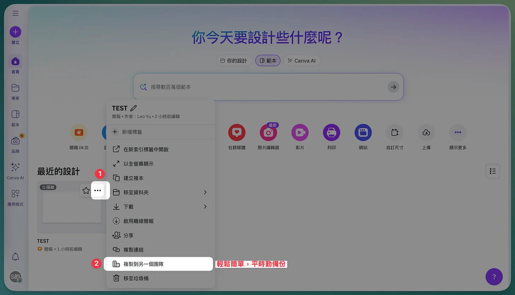This screenshot has height=295, width=515.
Task: Expand the 下載 submenu
Action: pyautogui.click(x=161, y=207)
